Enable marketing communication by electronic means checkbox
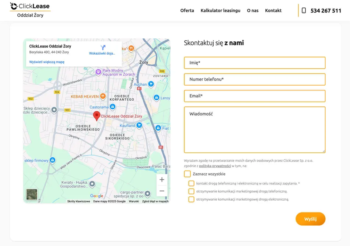This screenshot has height=246, width=350. pyautogui.click(x=191, y=200)
